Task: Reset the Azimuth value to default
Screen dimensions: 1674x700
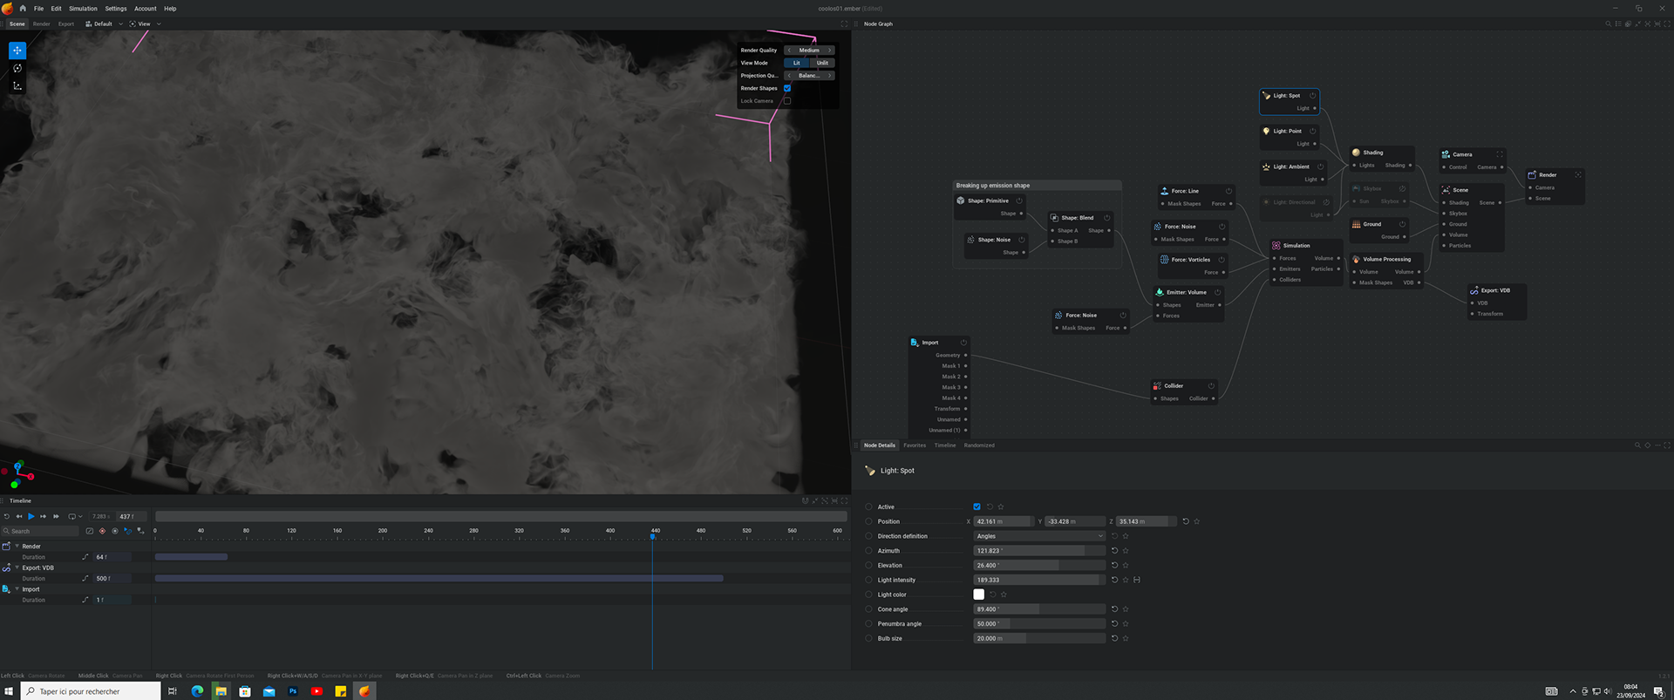Action: coord(1114,551)
